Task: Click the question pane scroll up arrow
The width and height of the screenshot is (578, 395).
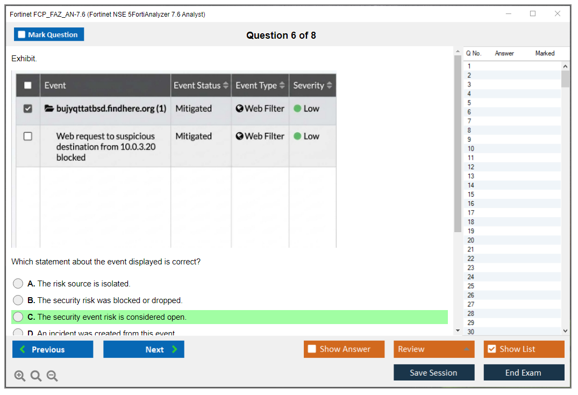Action: click(x=458, y=51)
